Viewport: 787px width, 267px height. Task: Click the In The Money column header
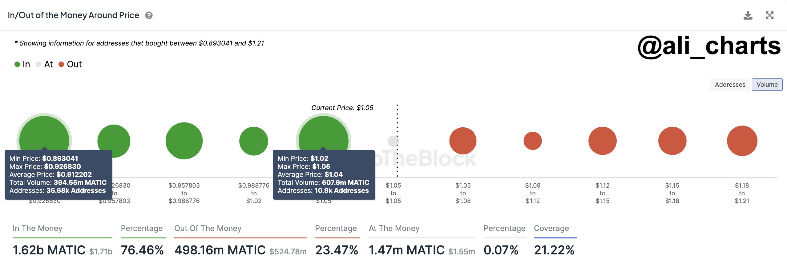(38, 228)
